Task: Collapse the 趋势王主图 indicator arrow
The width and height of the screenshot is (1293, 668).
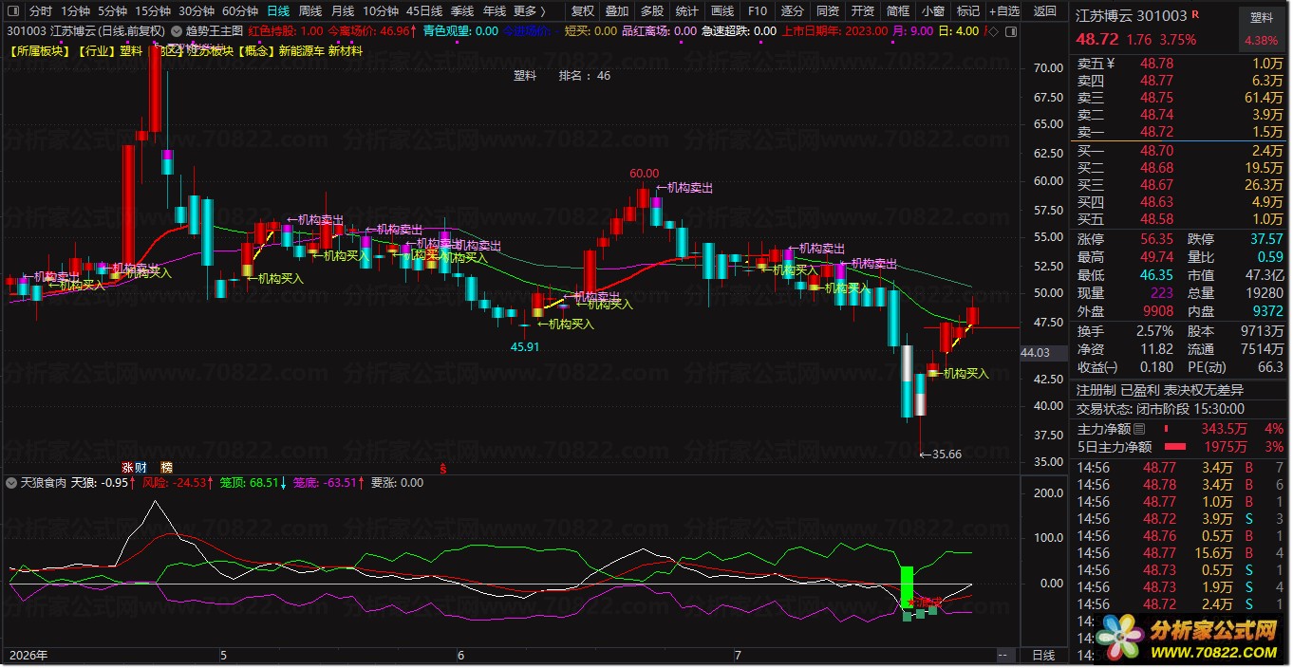Action: point(177,31)
